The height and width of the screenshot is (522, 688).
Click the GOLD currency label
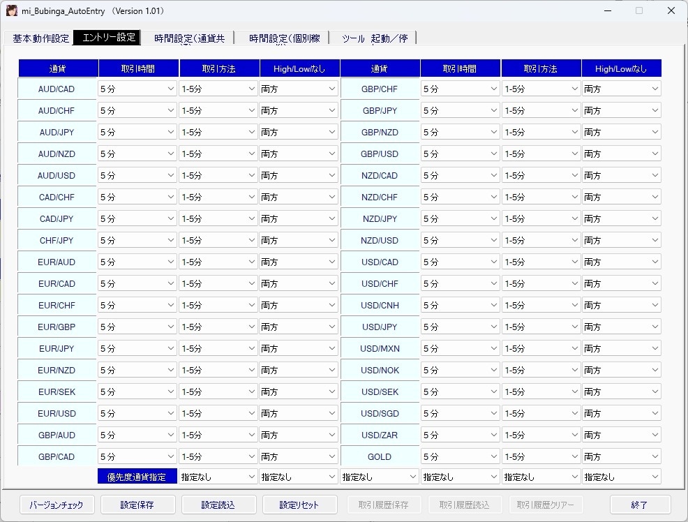coord(380,456)
